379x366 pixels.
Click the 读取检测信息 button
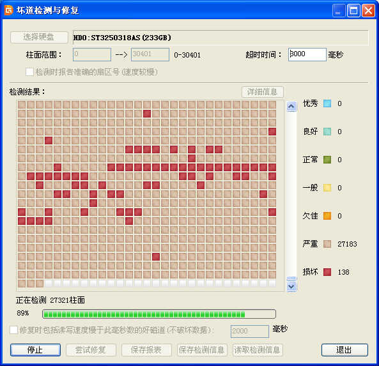(257, 350)
